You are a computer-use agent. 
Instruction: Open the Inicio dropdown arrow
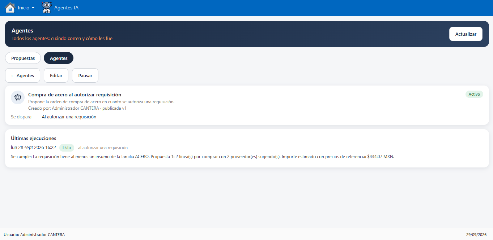pos(33,8)
